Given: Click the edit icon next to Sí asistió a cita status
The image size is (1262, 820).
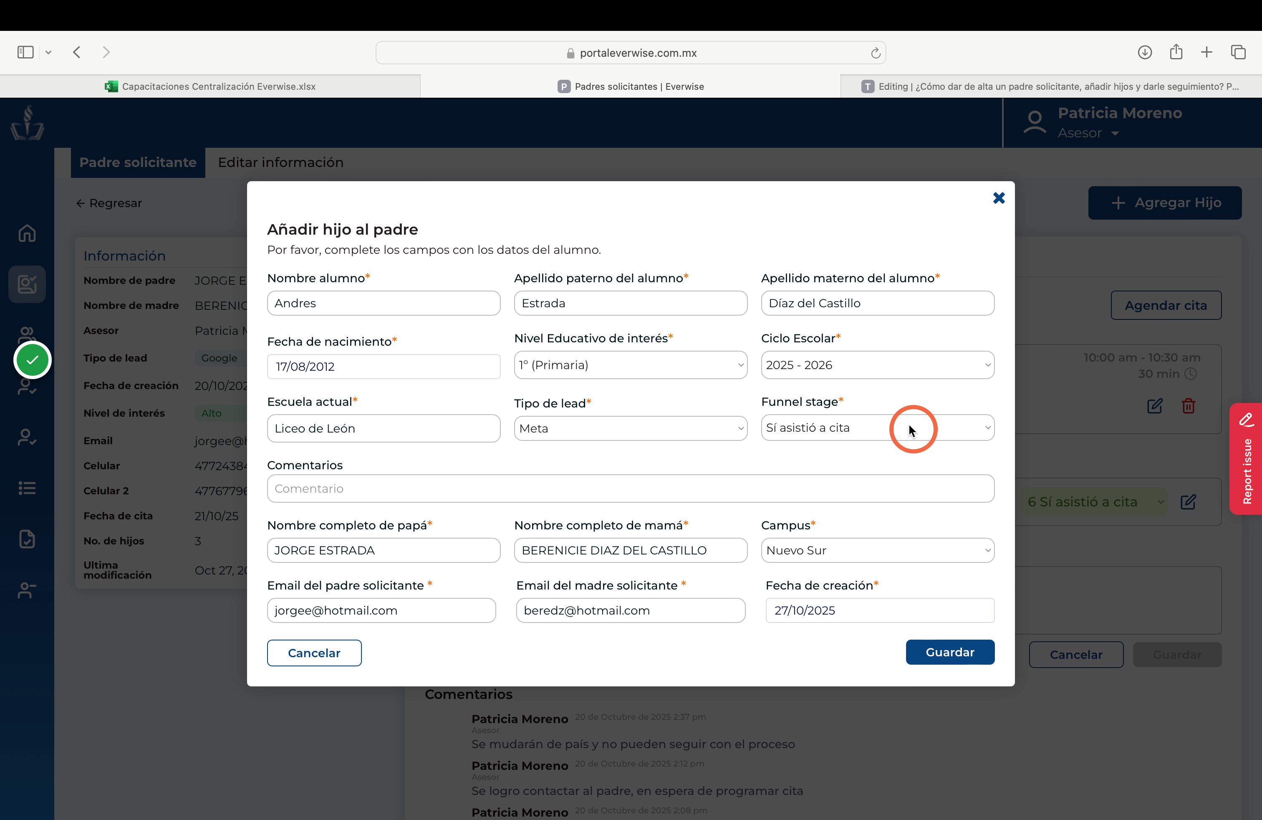Looking at the screenshot, I should click(x=1188, y=502).
